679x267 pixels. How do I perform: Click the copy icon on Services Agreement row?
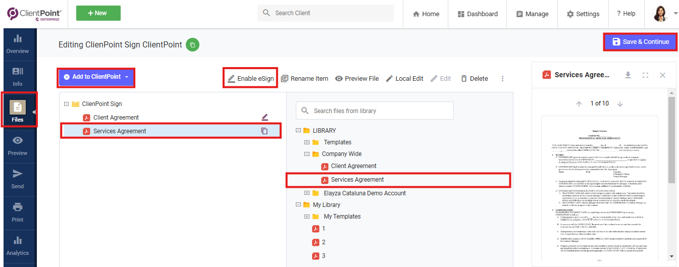[265, 131]
